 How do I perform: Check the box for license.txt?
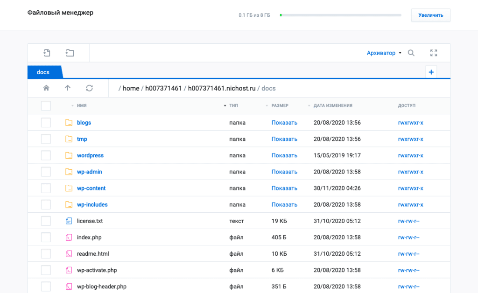46,221
